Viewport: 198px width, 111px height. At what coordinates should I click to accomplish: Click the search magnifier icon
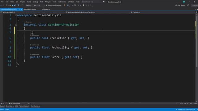tap(104, 2)
